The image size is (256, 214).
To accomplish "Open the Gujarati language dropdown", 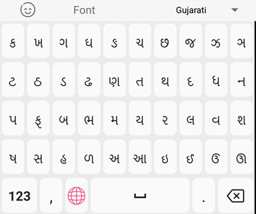I will click(191, 10).
